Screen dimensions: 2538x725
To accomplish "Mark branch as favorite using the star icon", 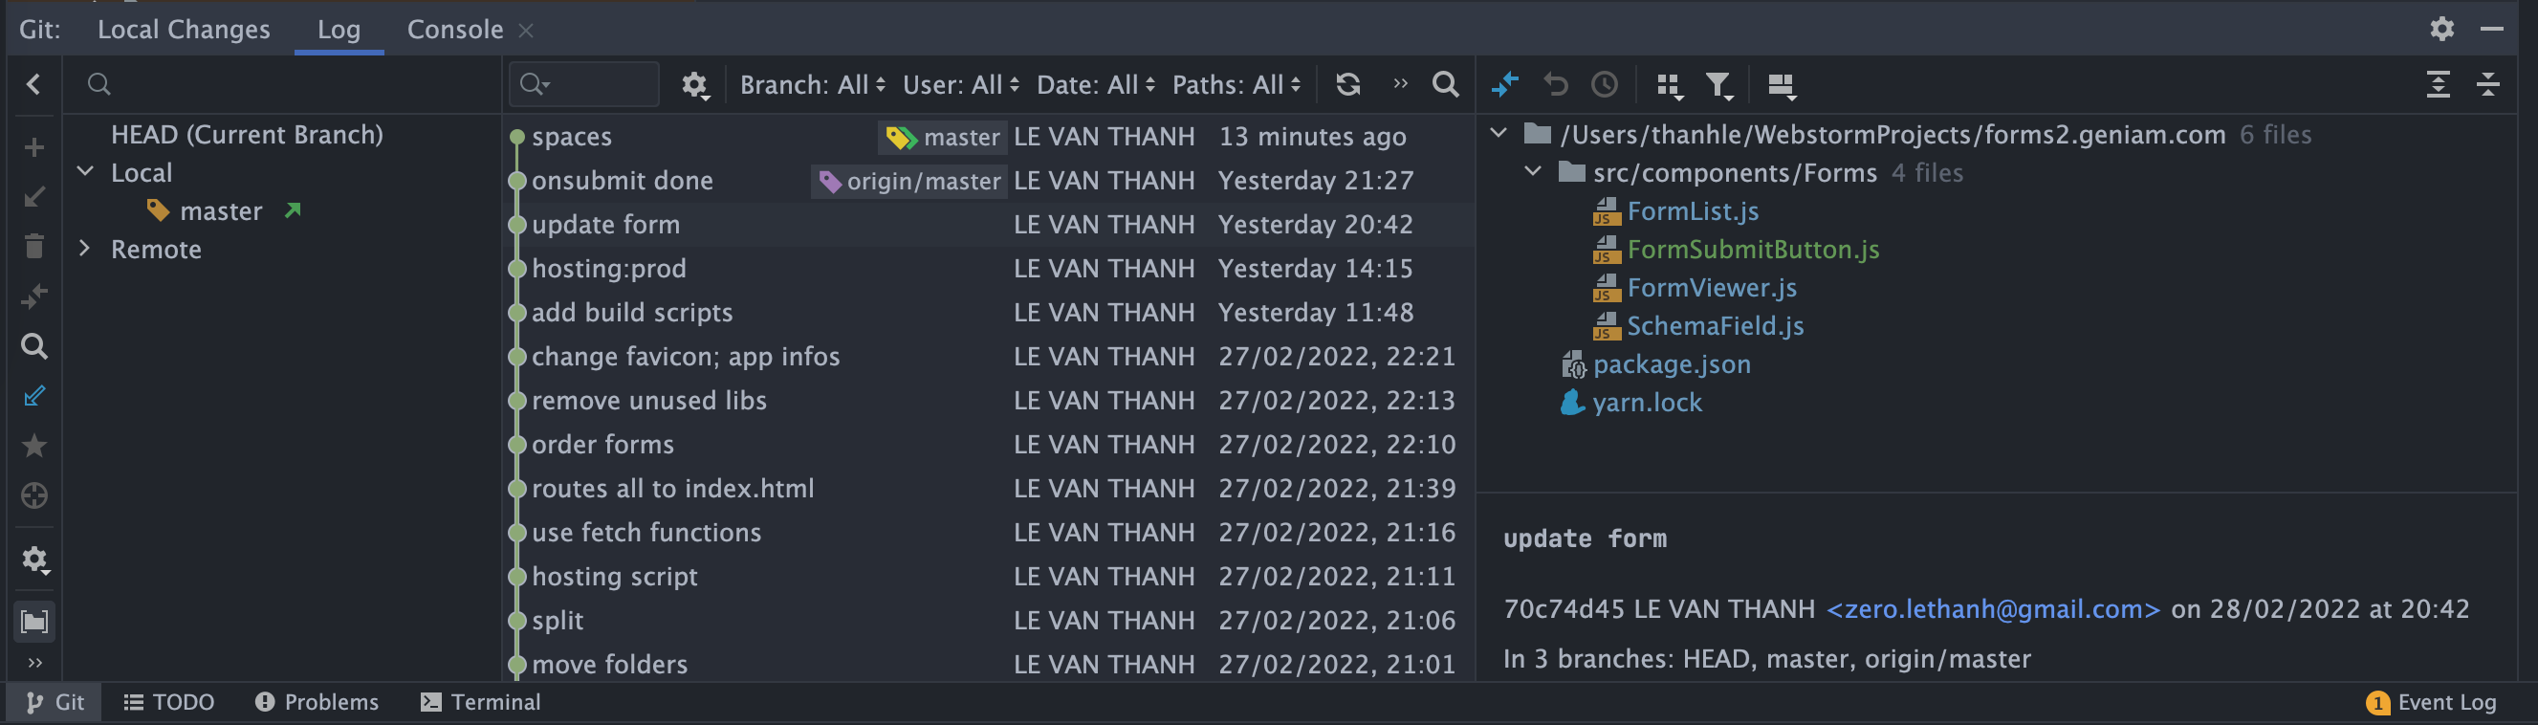I will pos(34,446).
